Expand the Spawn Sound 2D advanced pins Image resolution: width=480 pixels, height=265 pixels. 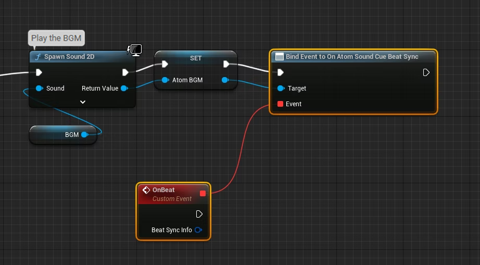click(x=82, y=102)
